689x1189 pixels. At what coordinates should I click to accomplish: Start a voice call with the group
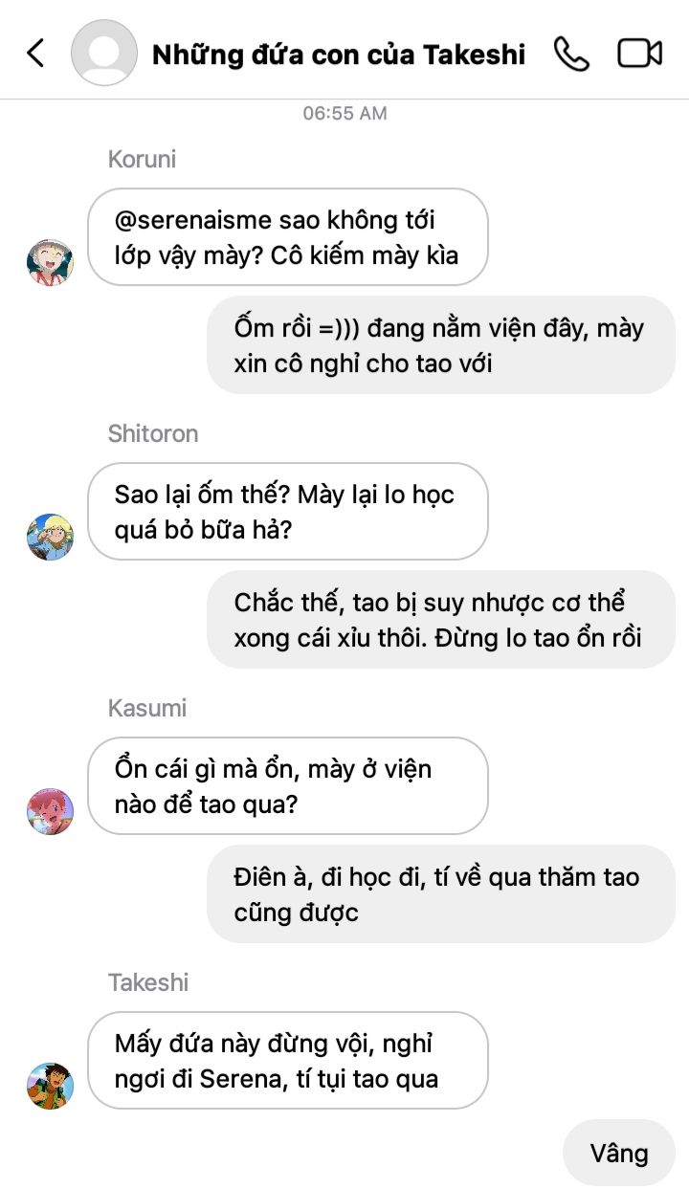tap(571, 54)
